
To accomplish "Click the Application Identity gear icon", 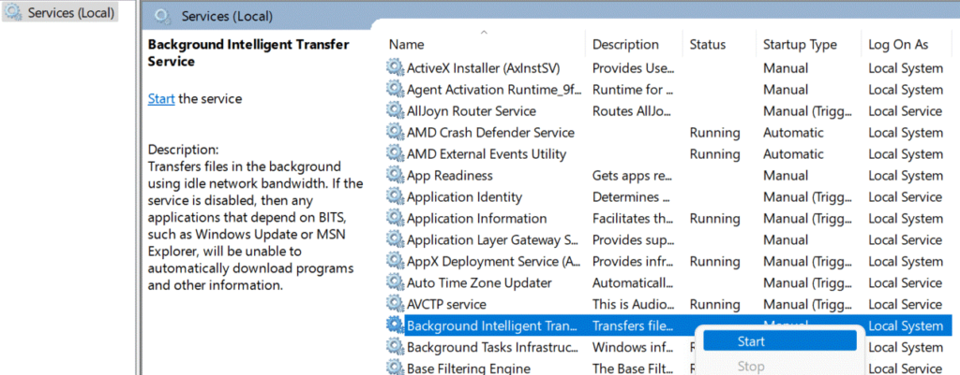I will tap(396, 196).
